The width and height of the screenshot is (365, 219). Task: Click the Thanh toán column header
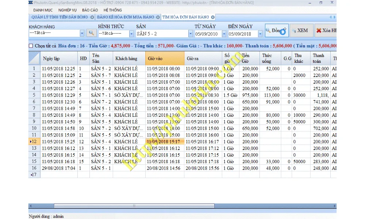(320, 58)
